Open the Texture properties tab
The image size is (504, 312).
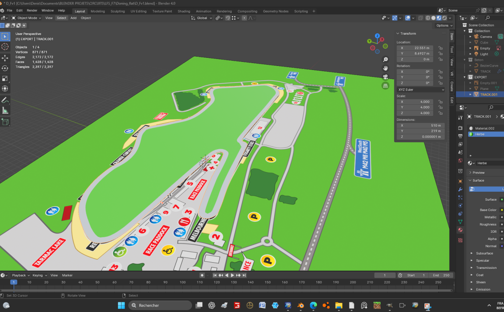coord(460,240)
